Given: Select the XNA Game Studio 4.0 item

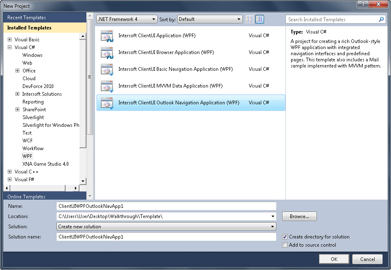Looking at the screenshot, I should point(45,164).
